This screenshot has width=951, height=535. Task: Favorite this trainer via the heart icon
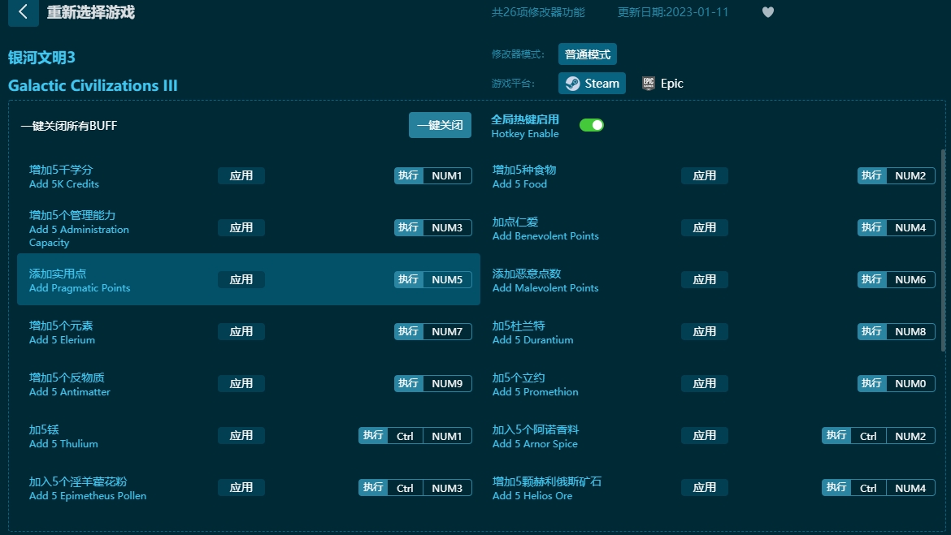[767, 12]
